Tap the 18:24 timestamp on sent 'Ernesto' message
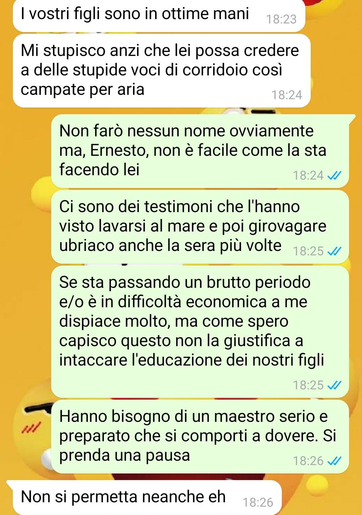The height and width of the screenshot is (515, 362). click(308, 175)
